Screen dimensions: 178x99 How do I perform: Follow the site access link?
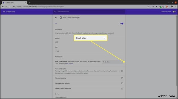[x=70, y=64]
